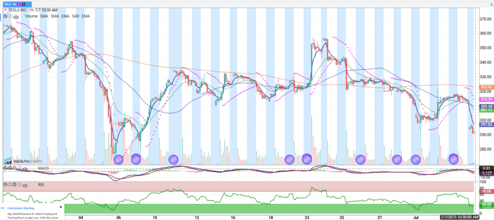This screenshot has width=494, height=220.
Task: Toggle MACD indicator visibility eye
Action: 25,169
